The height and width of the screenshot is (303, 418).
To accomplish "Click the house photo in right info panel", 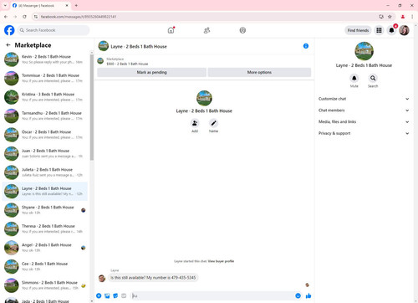I will pyautogui.click(x=364, y=51).
